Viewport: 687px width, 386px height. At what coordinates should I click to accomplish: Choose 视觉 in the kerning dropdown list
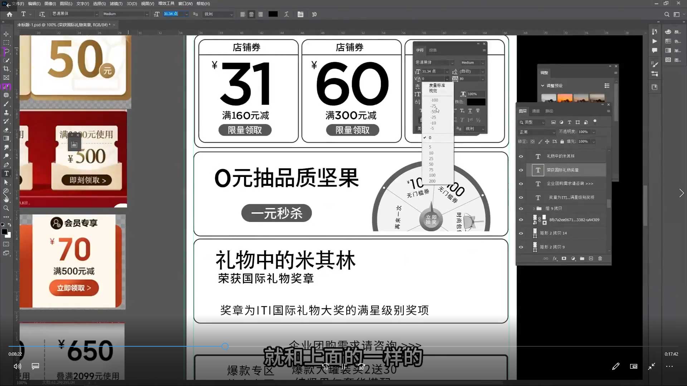tap(433, 91)
